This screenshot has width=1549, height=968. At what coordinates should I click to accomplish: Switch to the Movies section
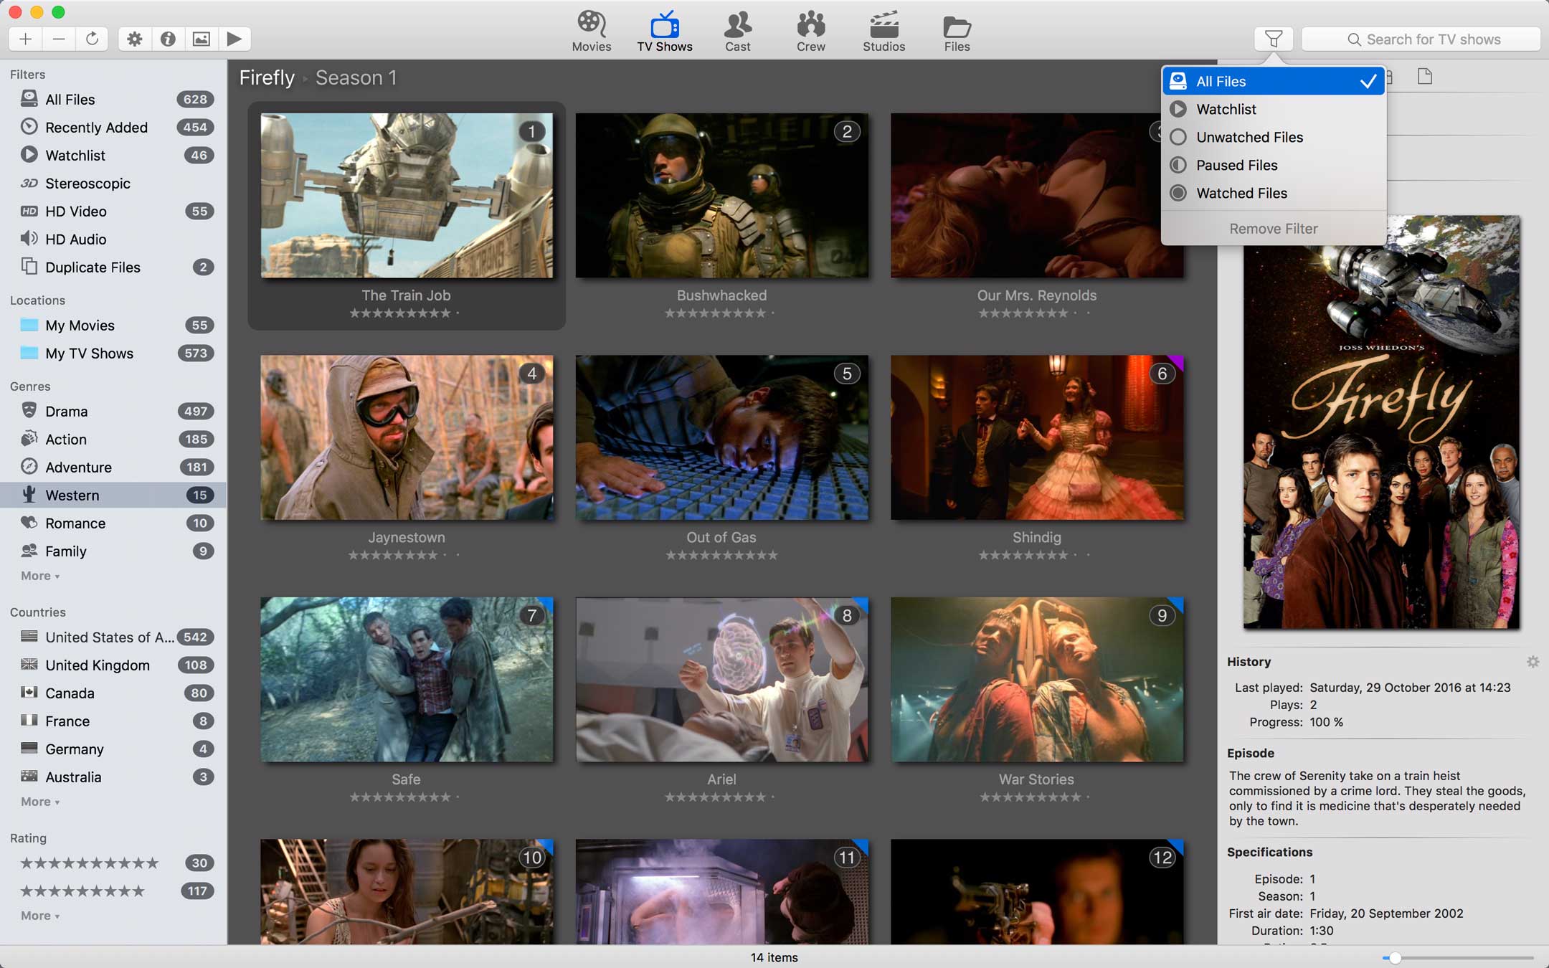point(592,32)
